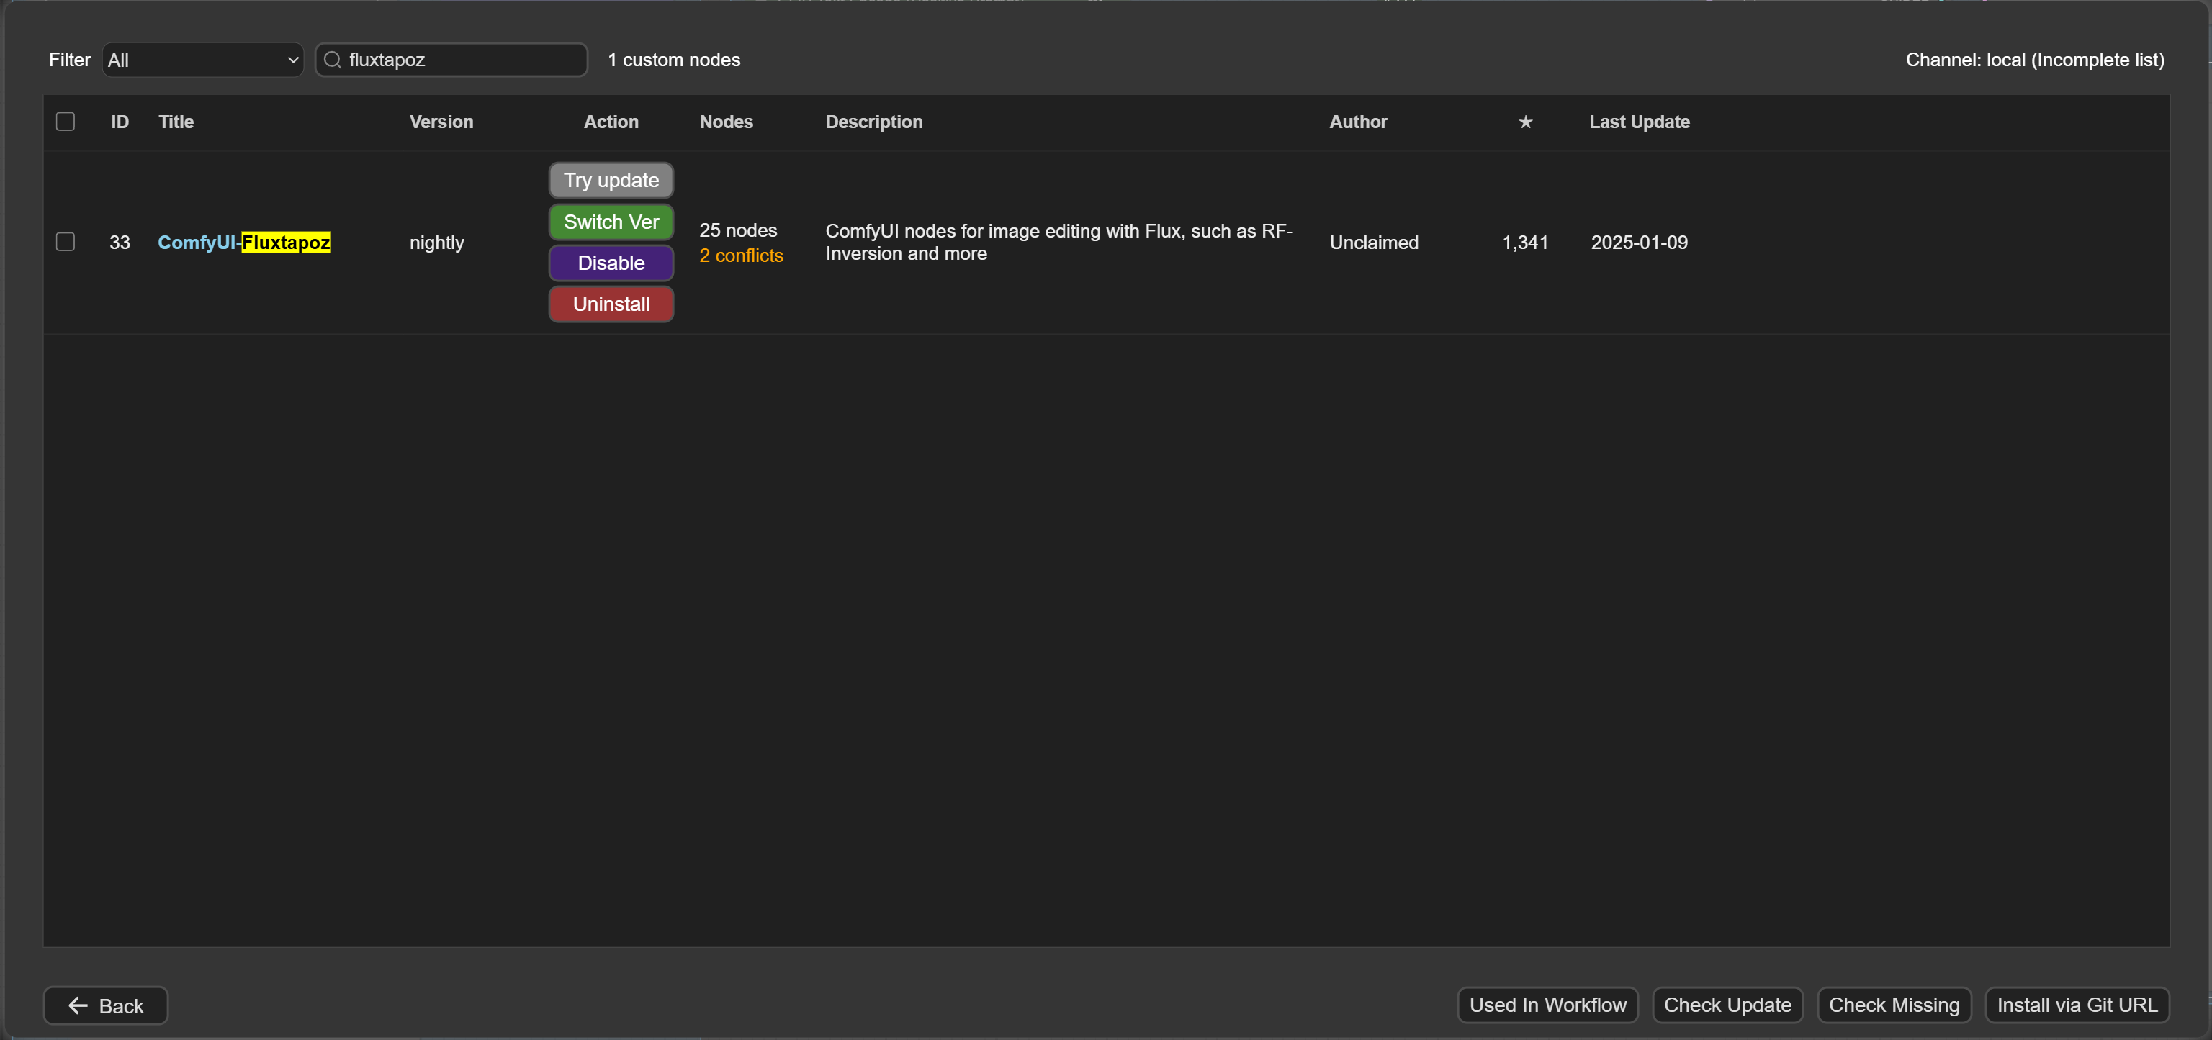Sort by Last Update column
Viewport: 2212px width, 1040px height.
click(x=1638, y=122)
